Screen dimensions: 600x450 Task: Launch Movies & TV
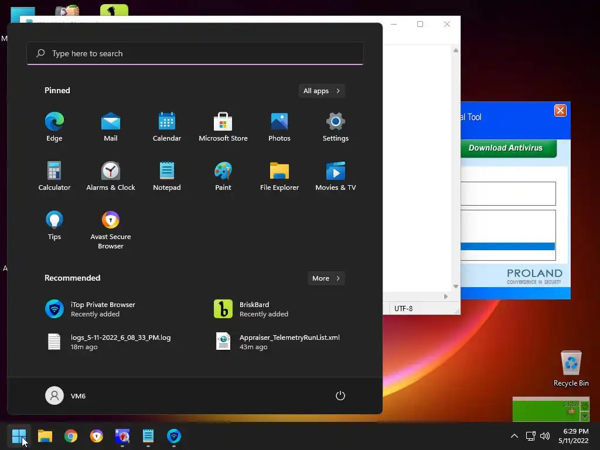click(336, 176)
